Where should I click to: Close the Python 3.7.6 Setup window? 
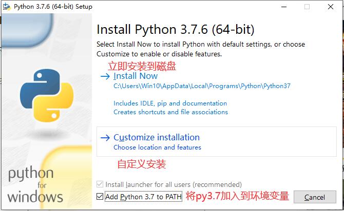331,7
